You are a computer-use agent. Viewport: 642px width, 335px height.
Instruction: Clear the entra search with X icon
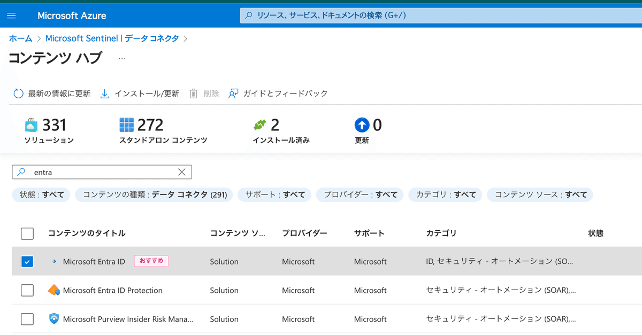[x=182, y=172]
